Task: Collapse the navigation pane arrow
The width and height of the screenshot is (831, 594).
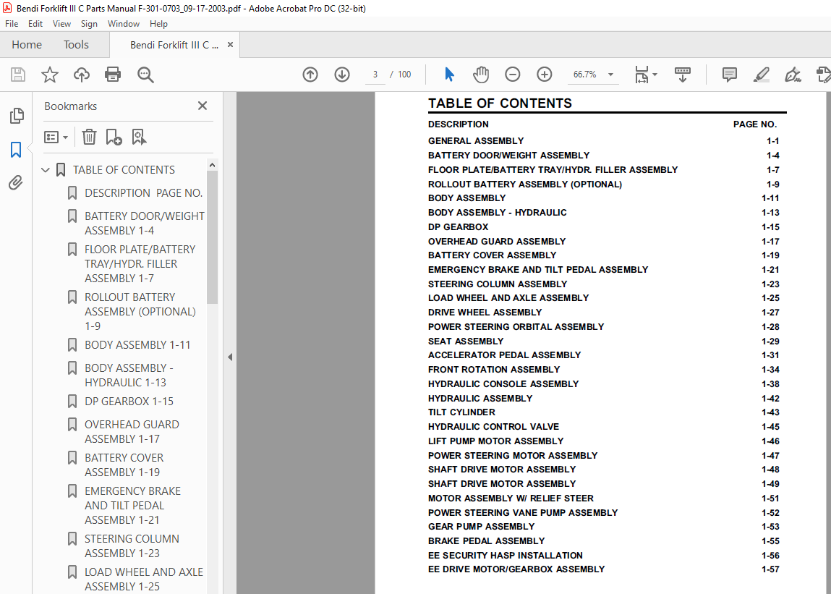Action: pos(230,357)
